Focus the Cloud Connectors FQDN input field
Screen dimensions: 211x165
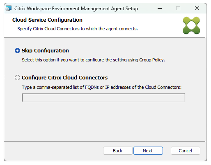103,98
